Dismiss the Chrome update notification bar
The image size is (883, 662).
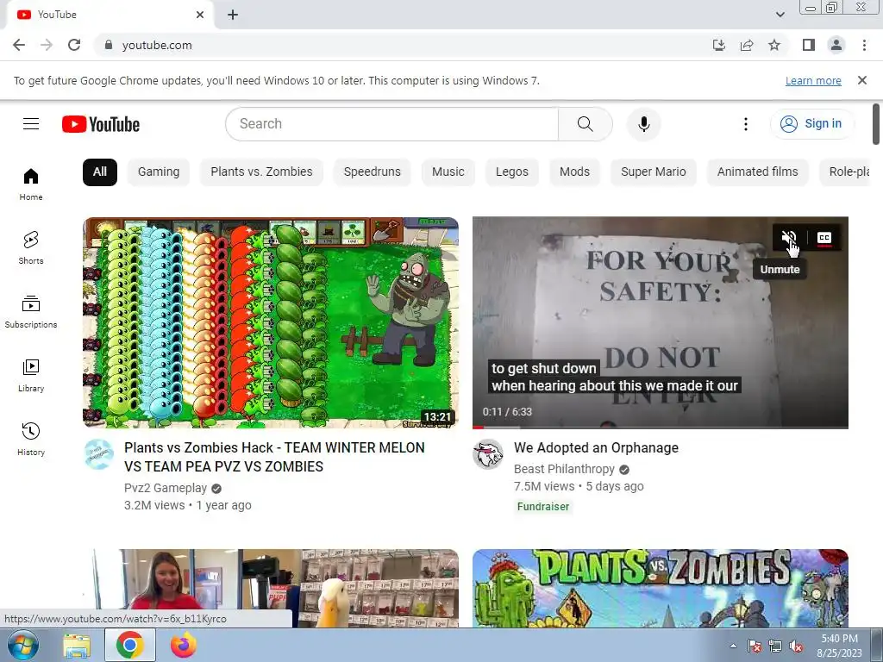coord(862,80)
